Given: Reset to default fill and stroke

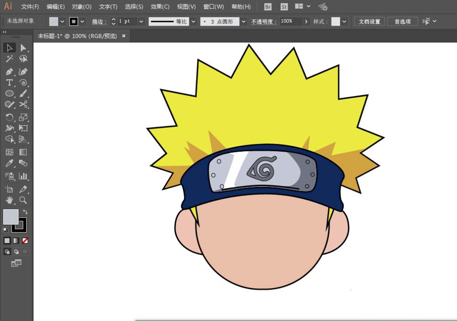Looking at the screenshot, I should pyautogui.click(x=5, y=230).
